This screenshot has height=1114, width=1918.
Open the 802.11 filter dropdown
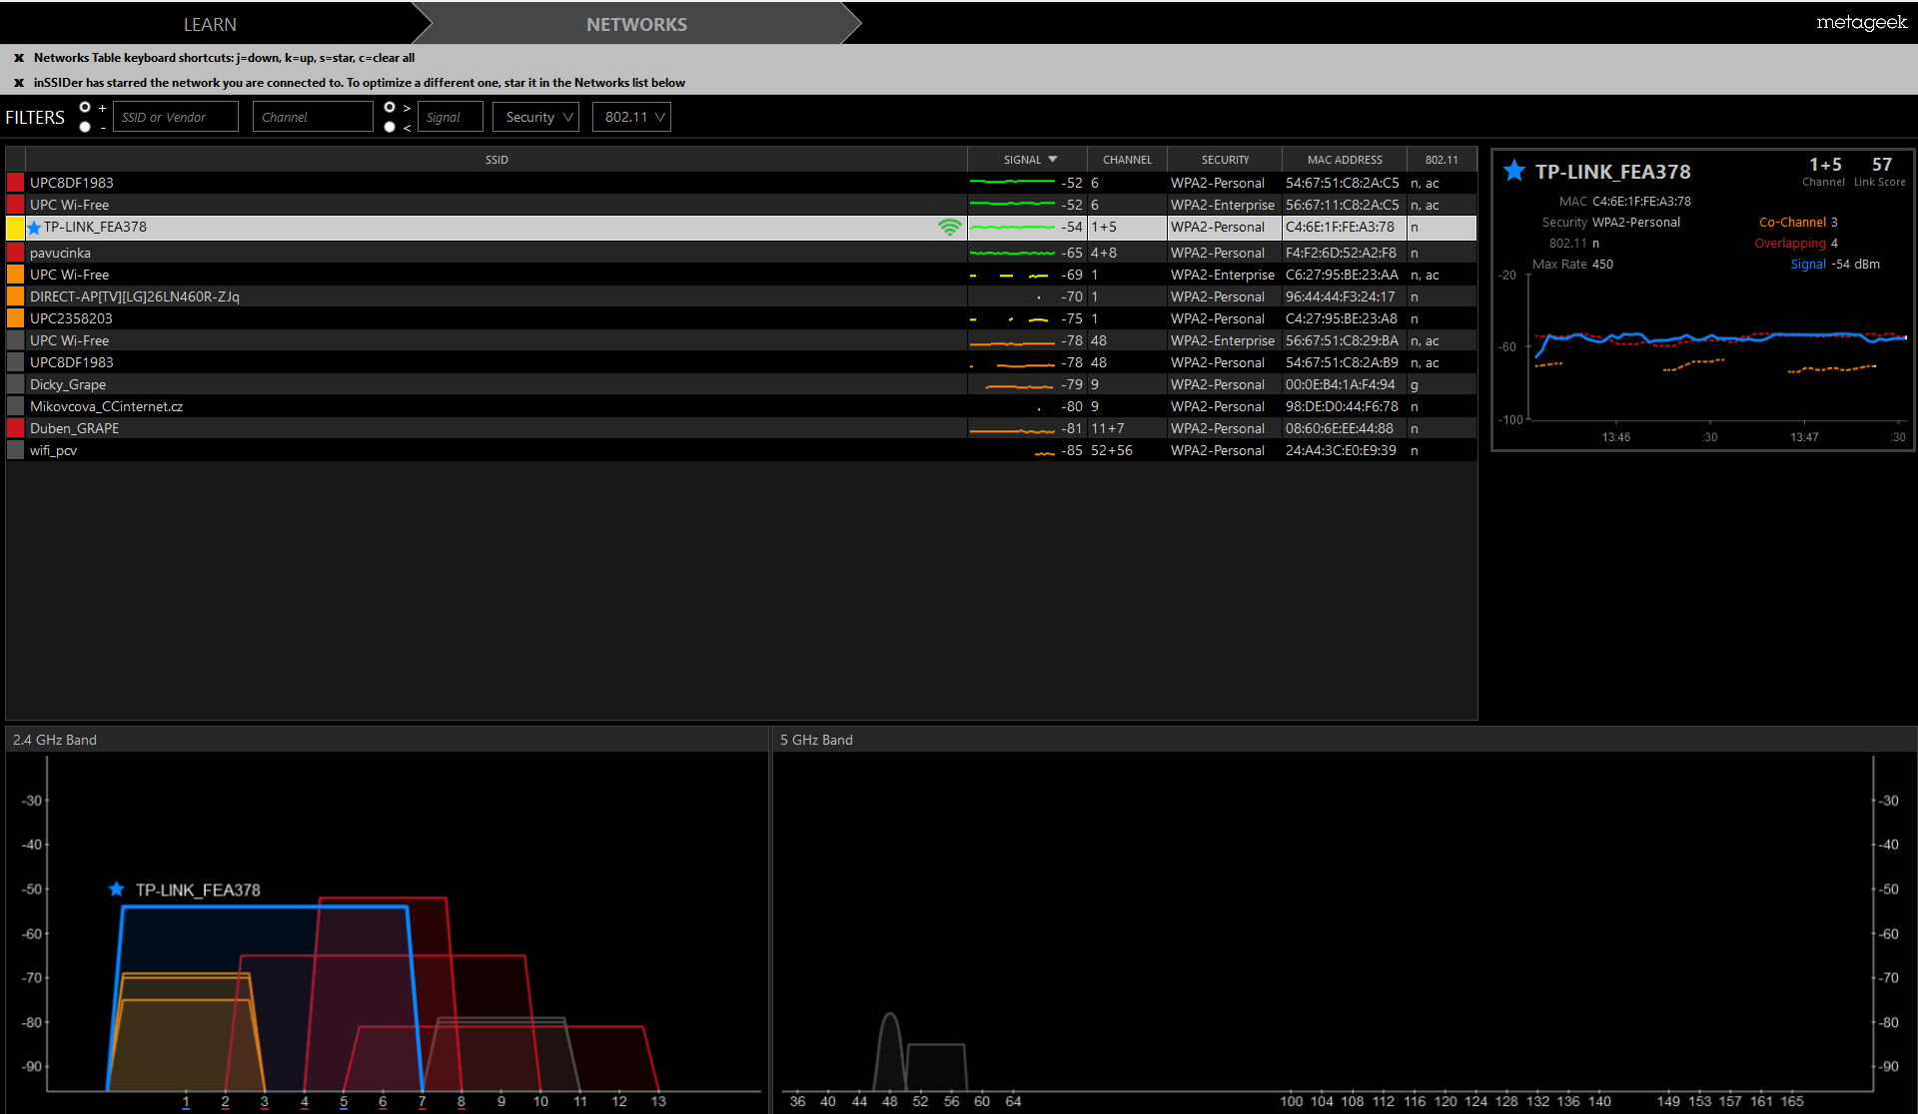[631, 117]
